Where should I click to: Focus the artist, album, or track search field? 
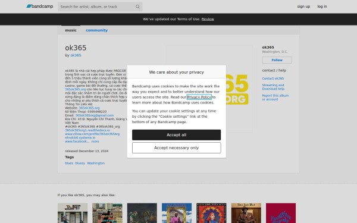click(100, 7)
